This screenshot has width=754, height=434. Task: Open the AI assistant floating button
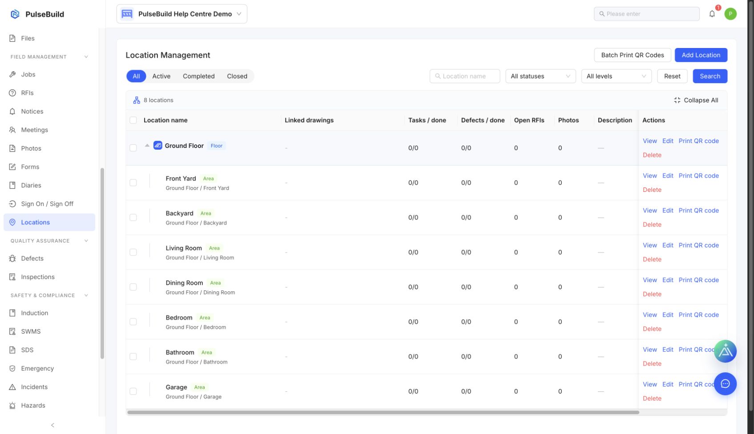pyautogui.click(x=725, y=351)
